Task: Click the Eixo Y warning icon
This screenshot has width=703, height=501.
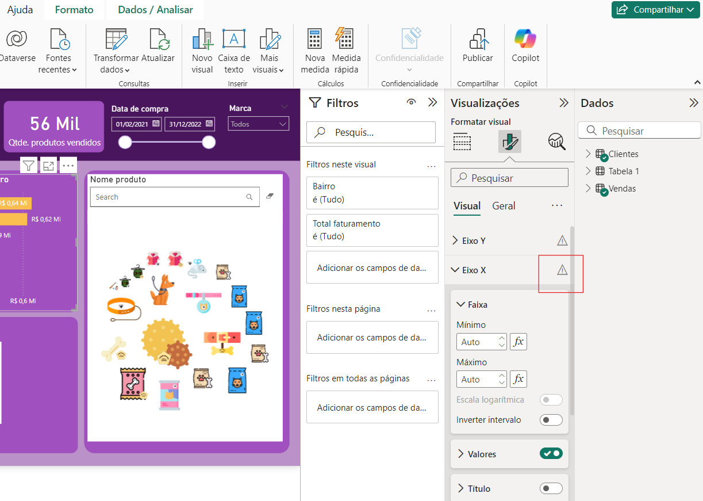Action: click(562, 240)
